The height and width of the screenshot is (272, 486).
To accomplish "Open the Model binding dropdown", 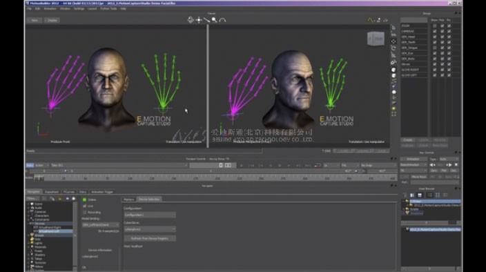I will pyautogui.click(x=100, y=224).
